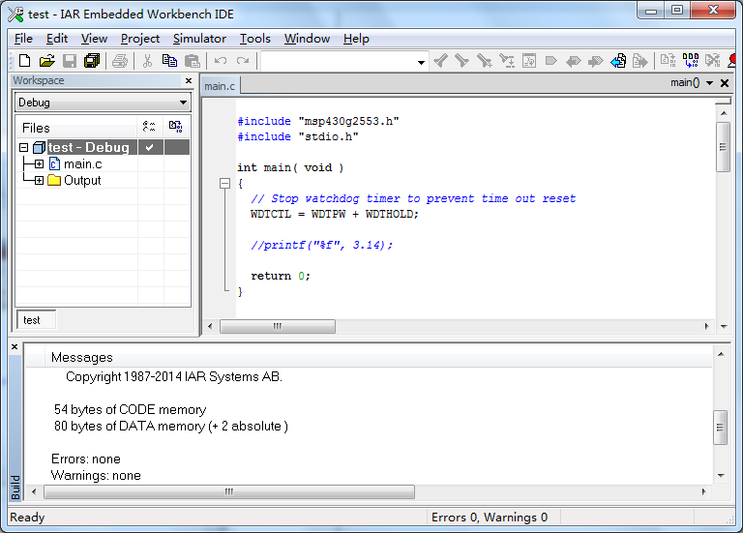Compile the file with Compile icon

pos(669,61)
